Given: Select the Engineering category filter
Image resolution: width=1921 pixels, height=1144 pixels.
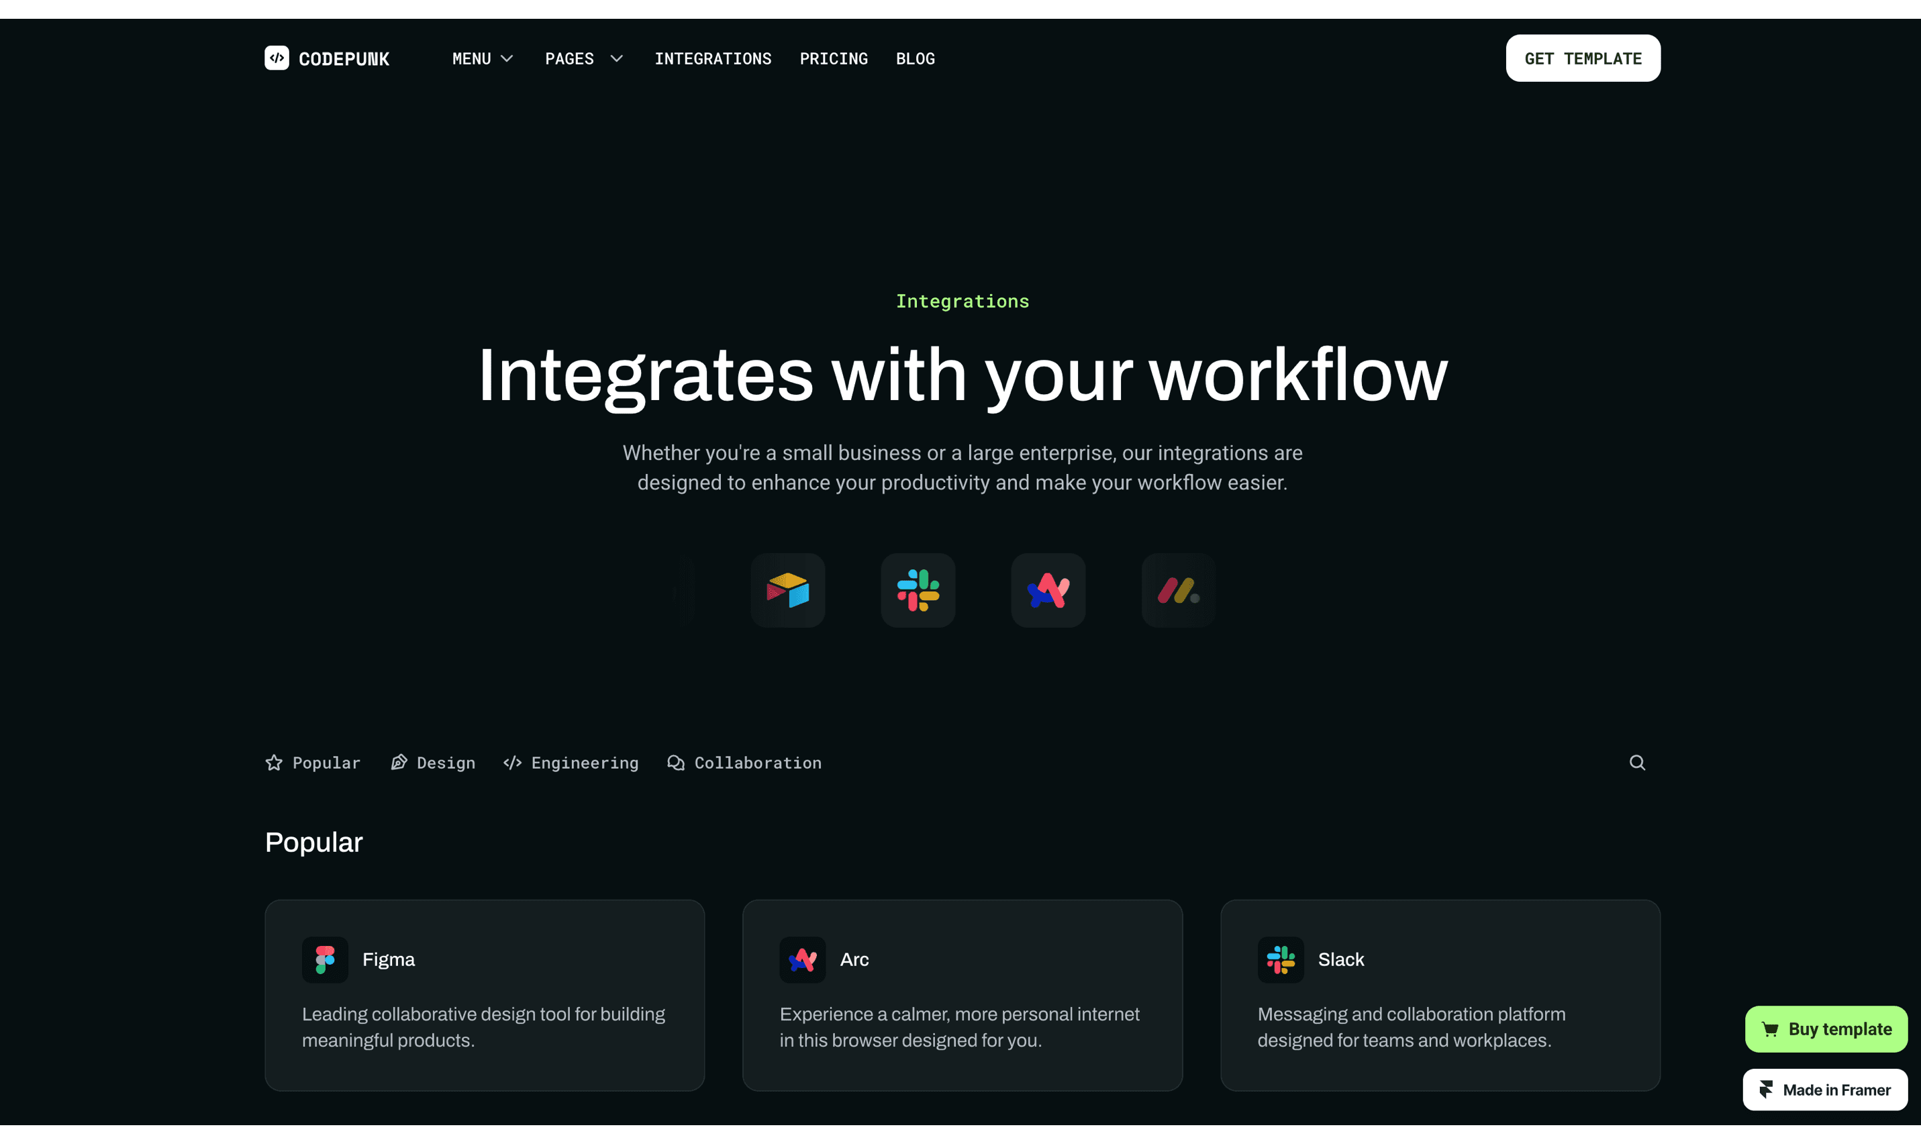Looking at the screenshot, I should [x=571, y=763].
